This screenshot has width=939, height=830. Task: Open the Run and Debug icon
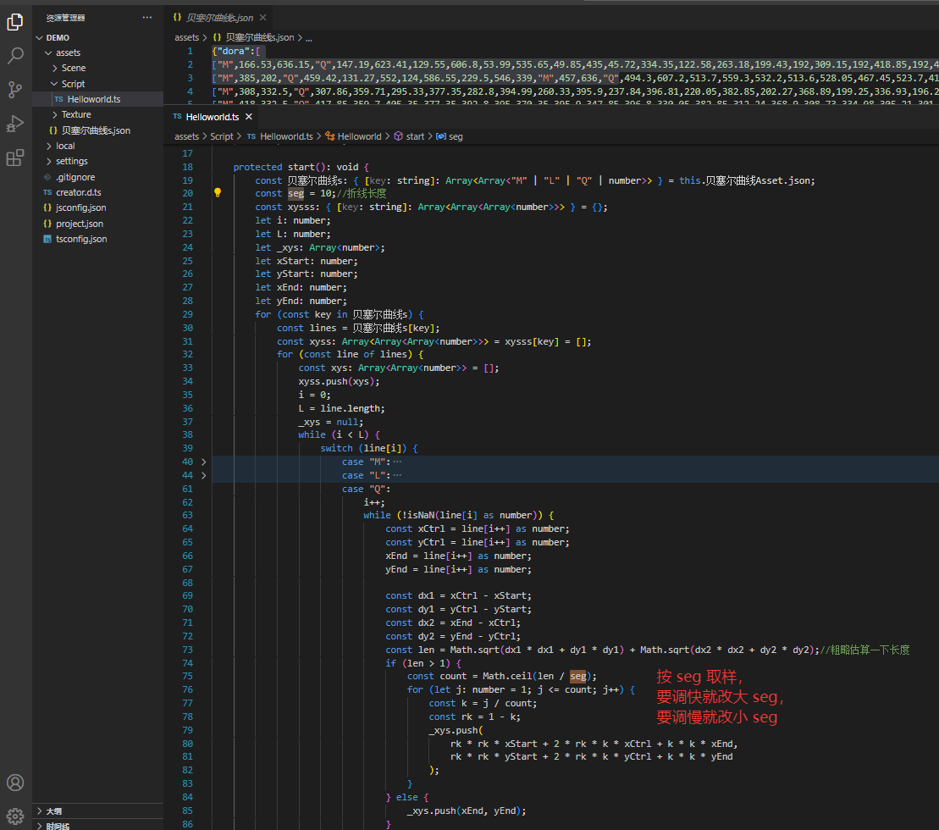pyautogui.click(x=15, y=124)
